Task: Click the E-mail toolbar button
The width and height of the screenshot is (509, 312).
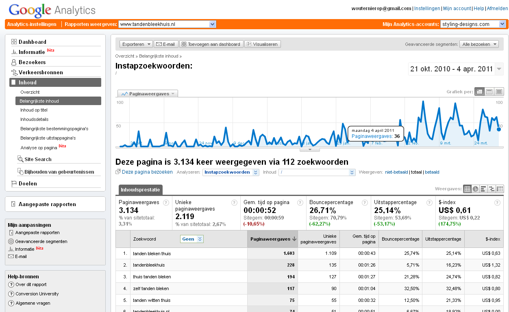Action: (166, 44)
